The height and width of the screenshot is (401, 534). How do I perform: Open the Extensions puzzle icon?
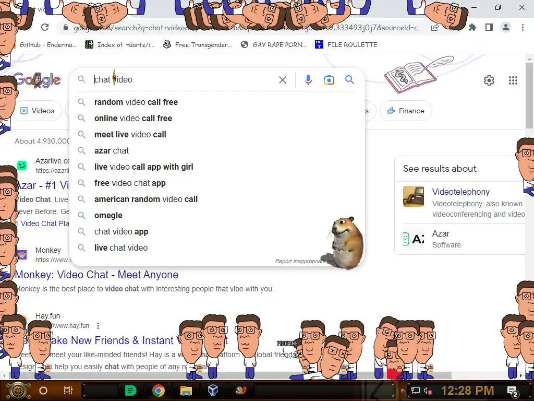(472, 27)
